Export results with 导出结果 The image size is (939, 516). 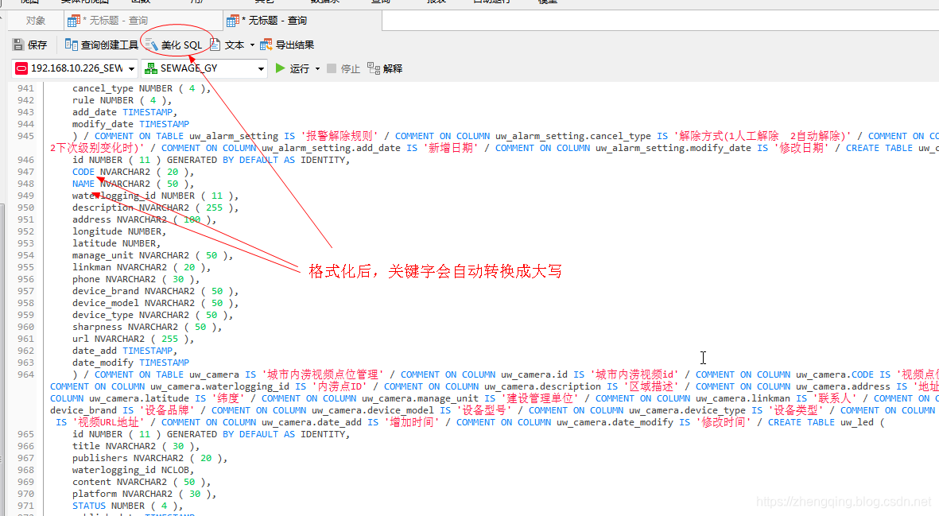(287, 45)
